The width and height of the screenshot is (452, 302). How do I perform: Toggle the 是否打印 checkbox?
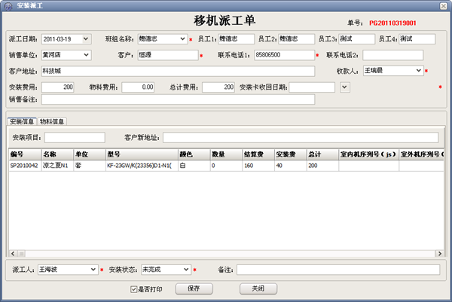coord(135,288)
